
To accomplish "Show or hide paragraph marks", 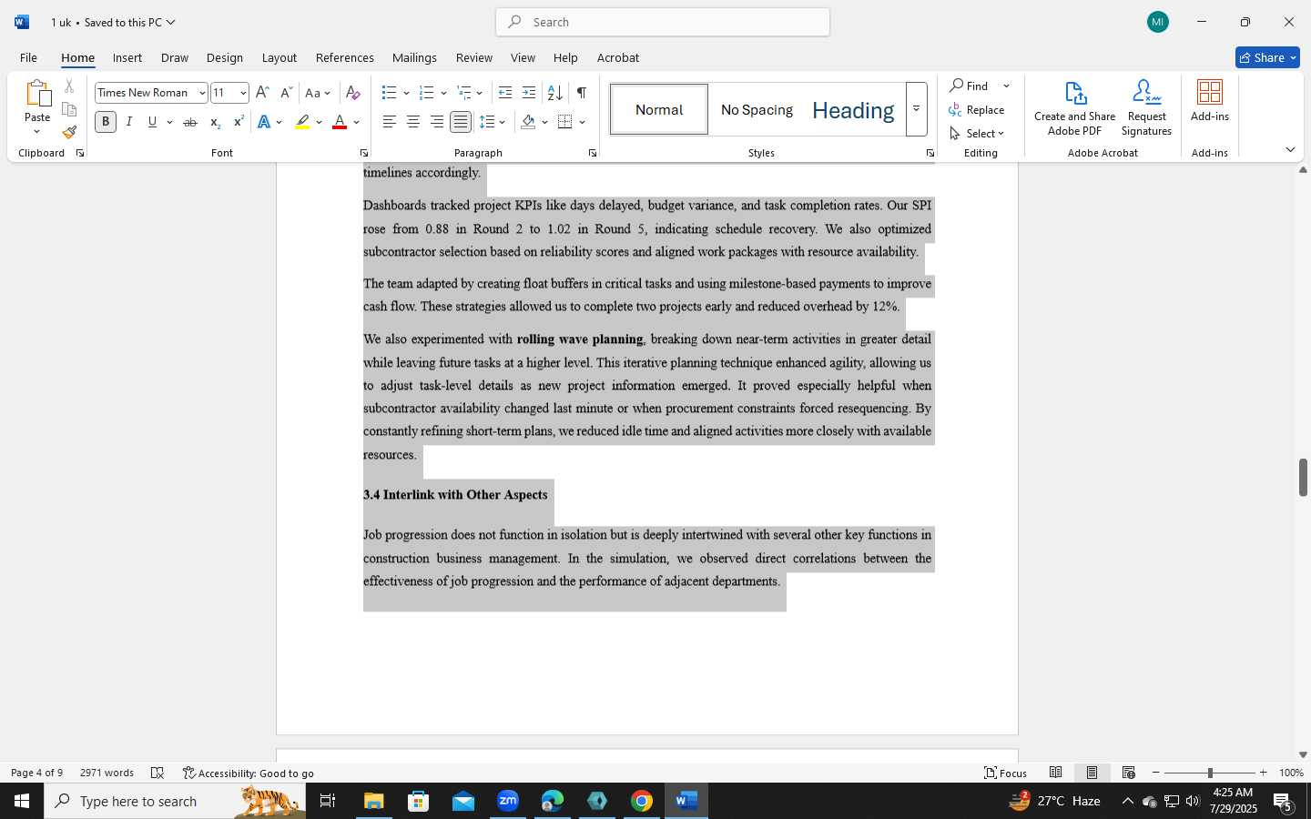I will 581,93.
